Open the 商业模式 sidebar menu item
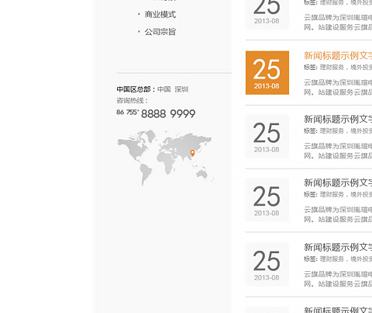Viewport: 372px width, 313px height. [x=160, y=15]
